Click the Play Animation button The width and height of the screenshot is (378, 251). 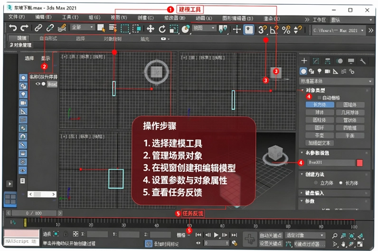tap(216, 235)
